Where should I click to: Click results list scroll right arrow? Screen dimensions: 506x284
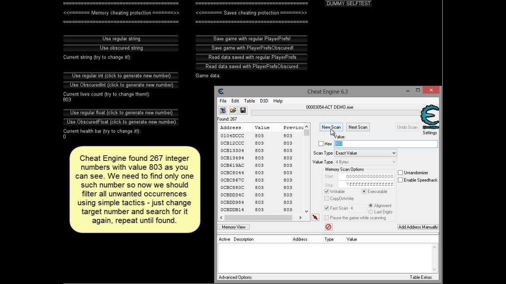[x=300, y=217]
